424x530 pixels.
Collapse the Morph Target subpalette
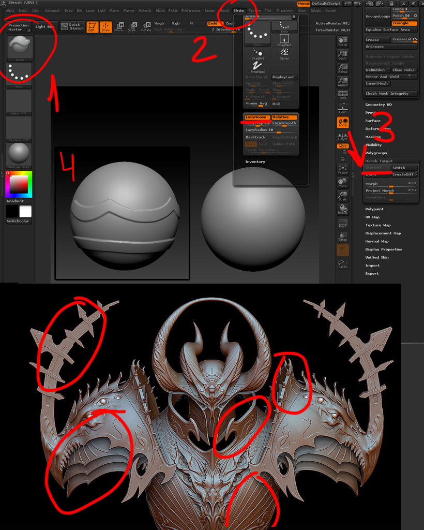(379, 161)
